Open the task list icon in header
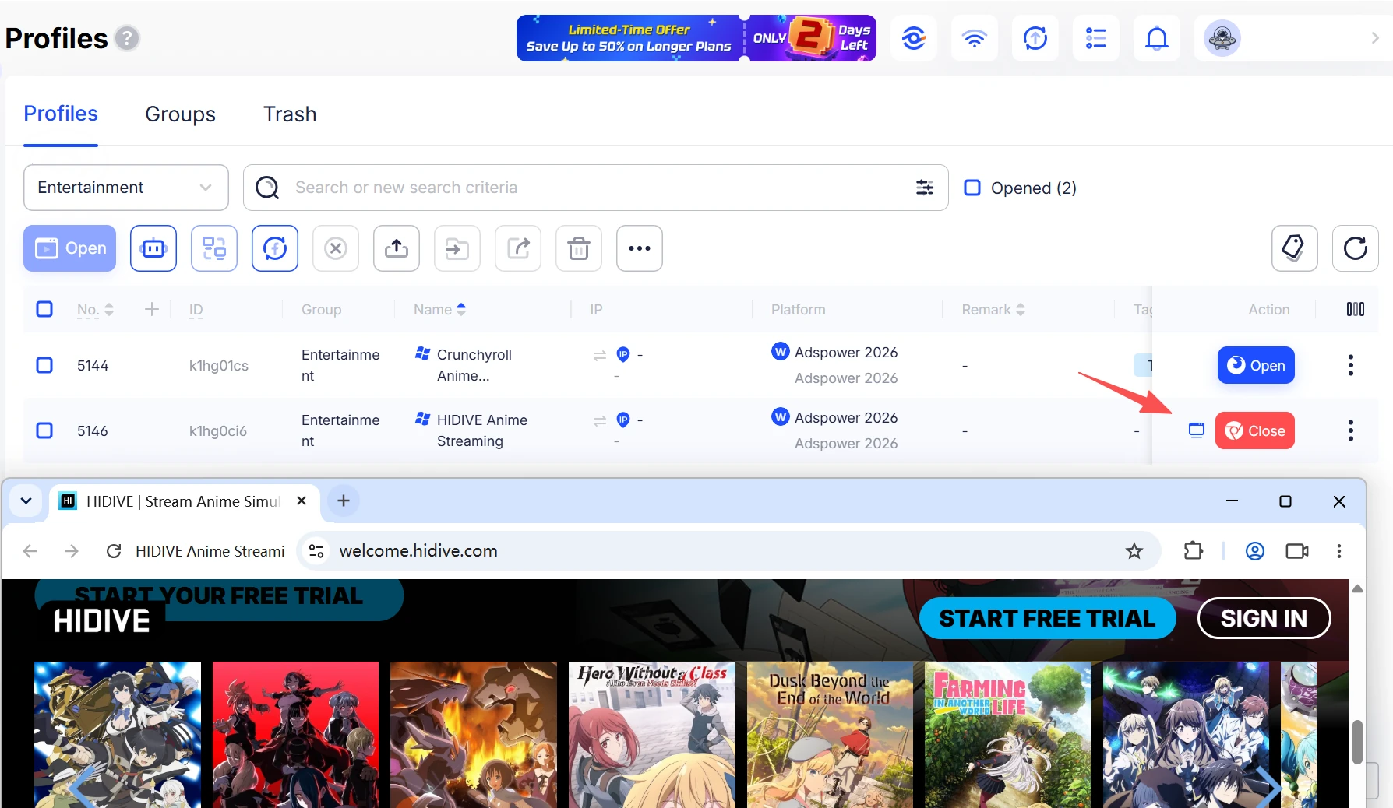 (1095, 38)
